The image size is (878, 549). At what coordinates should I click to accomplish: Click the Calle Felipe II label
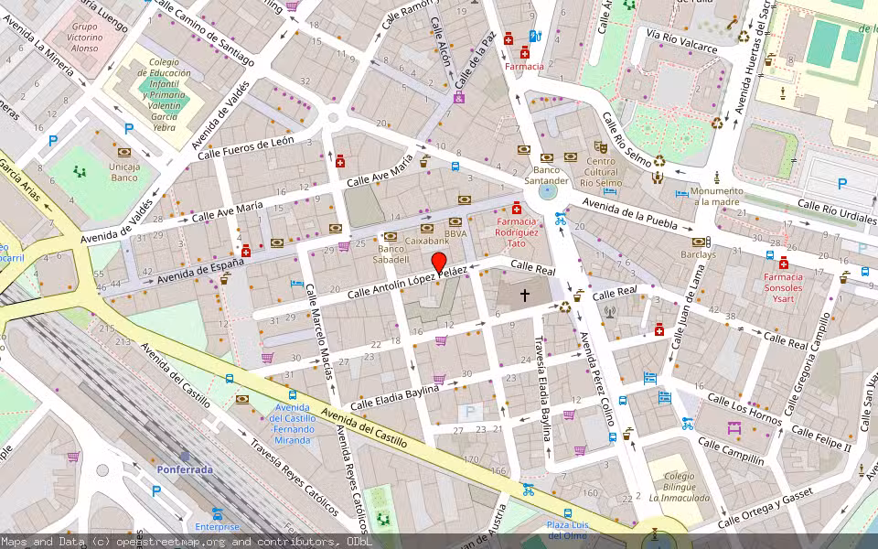(x=821, y=438)
